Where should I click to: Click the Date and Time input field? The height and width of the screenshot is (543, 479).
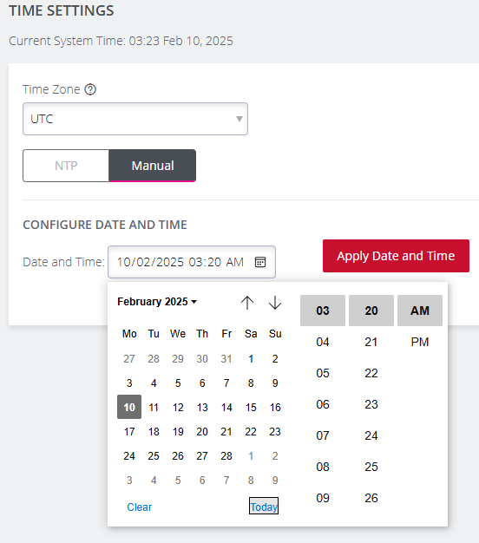(192, 262)
